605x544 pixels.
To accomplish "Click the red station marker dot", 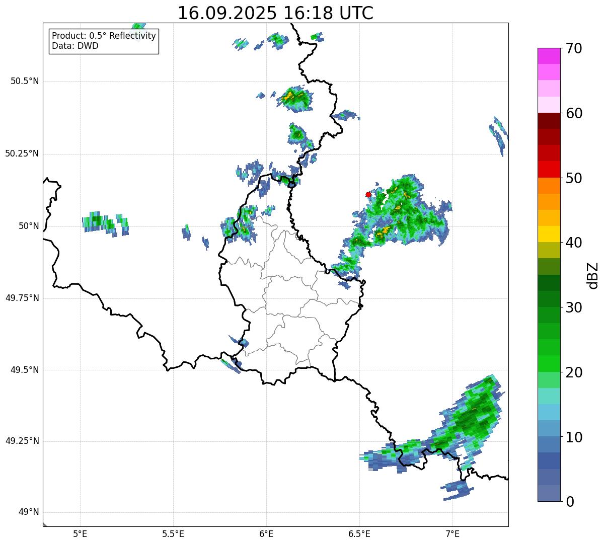I will (368, 194).
